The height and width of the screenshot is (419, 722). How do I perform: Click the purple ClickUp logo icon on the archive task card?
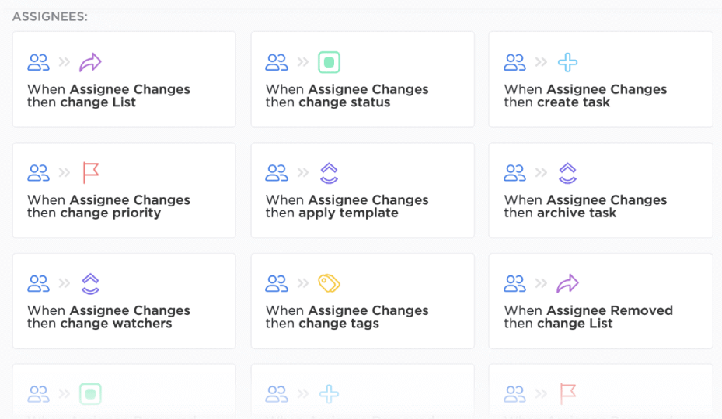[568, 173]
